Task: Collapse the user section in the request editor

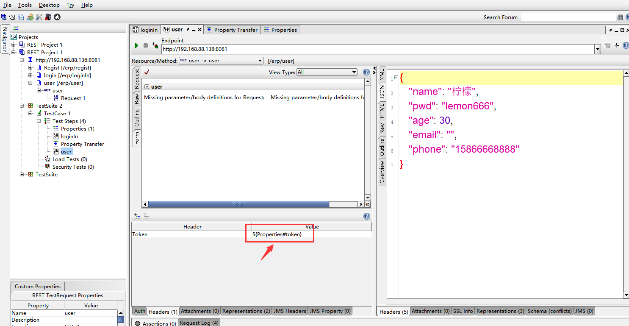Action: click(x=147, y=87)
